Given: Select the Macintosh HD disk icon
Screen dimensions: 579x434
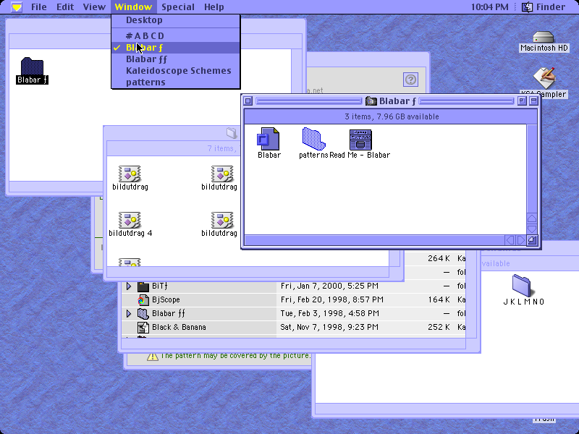Looking at the screenshot, I should pyautogui.click(x=544, y=38).
